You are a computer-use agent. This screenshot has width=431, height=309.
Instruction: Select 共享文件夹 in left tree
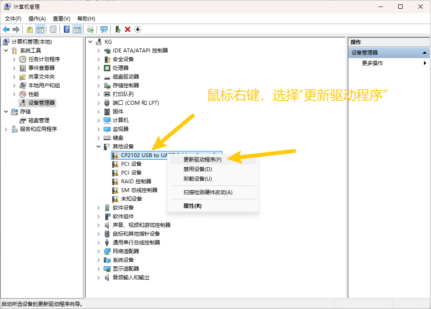(x=41, y=77)
